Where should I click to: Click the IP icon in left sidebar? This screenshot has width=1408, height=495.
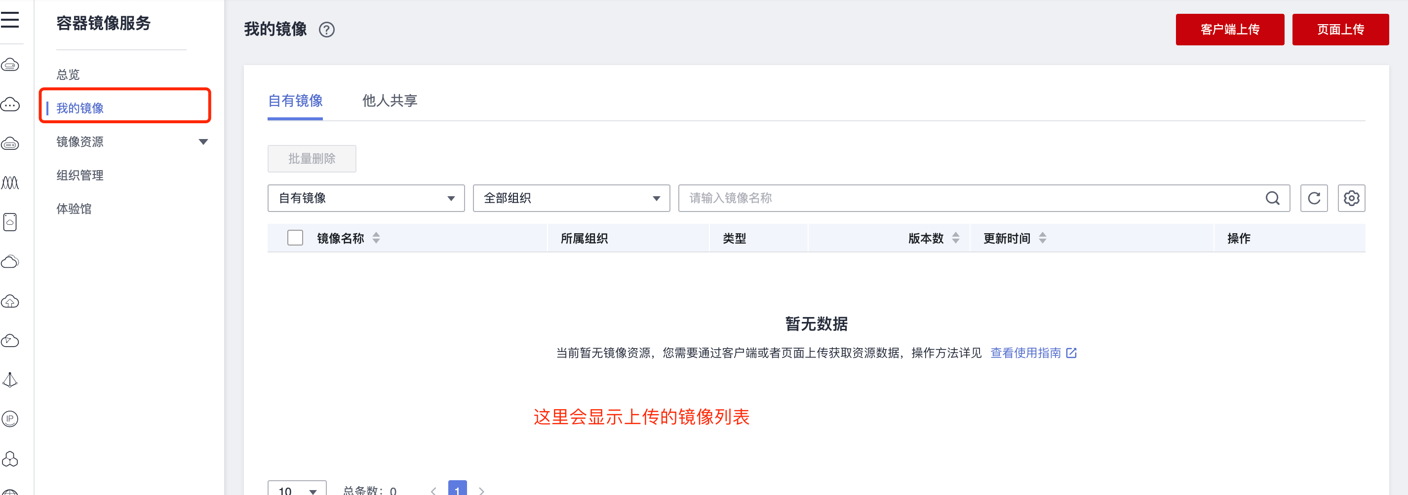tap(10, 419)
